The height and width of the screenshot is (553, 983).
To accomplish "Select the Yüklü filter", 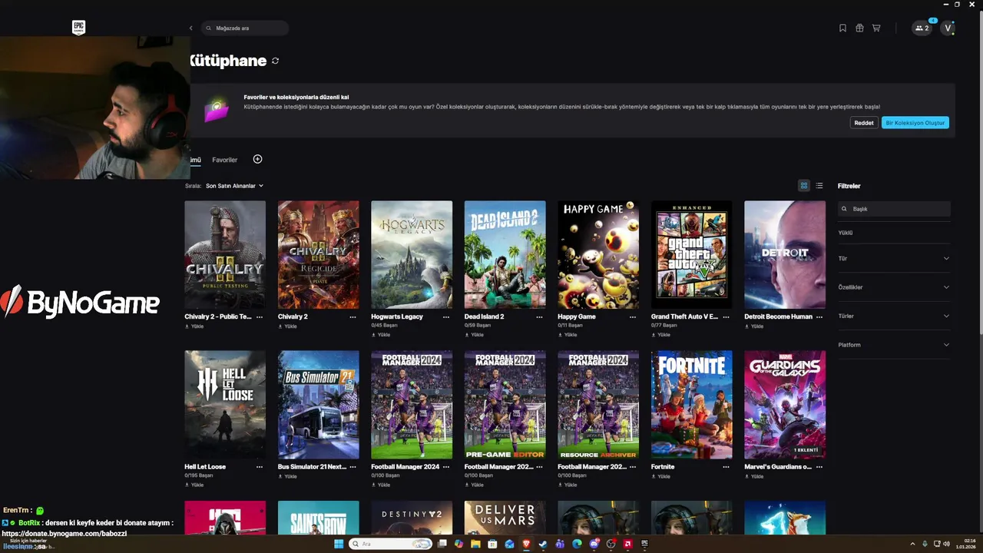I will [846, 233].
